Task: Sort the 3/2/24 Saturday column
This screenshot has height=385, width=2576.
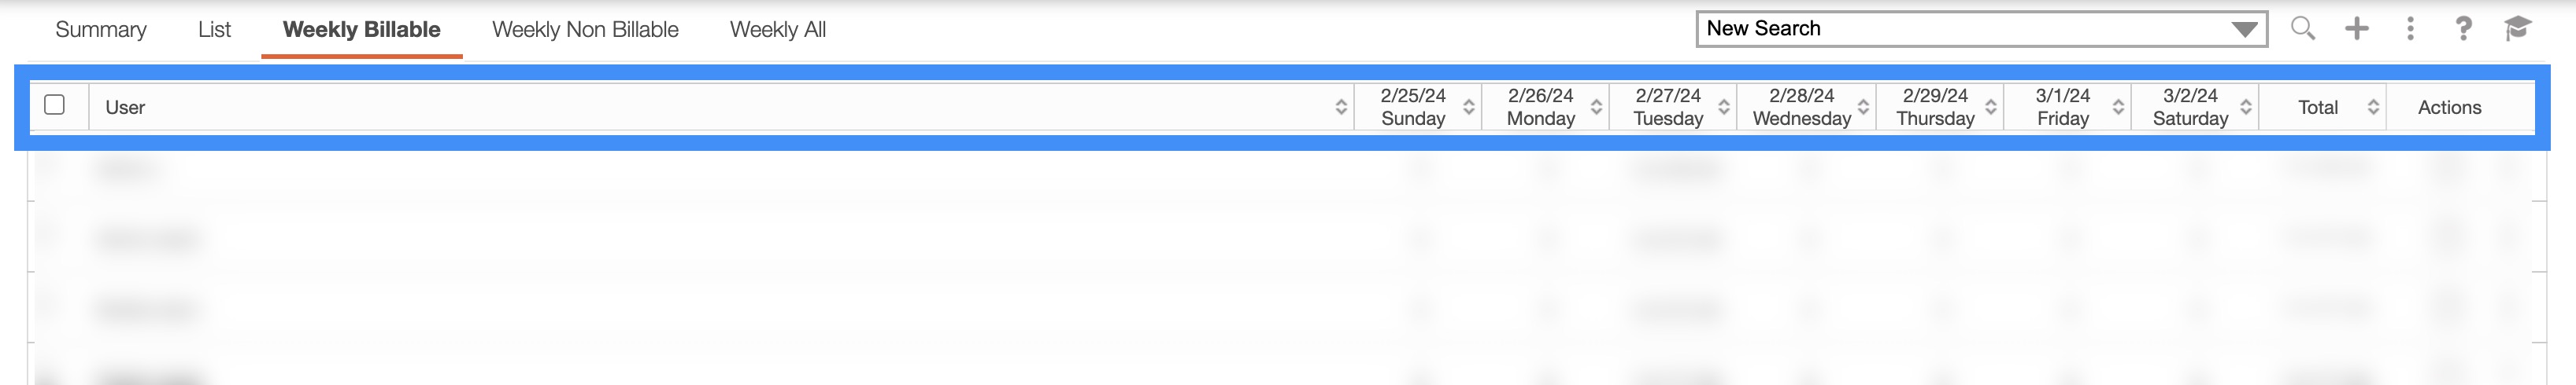Action: pos(2245,108)
